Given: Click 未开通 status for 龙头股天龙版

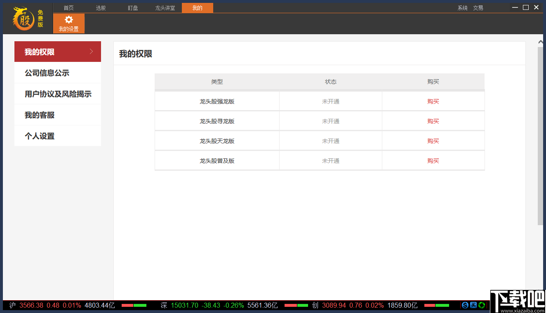Looking at the screenshot, I should pyautogui.click(x=331, y=141).
